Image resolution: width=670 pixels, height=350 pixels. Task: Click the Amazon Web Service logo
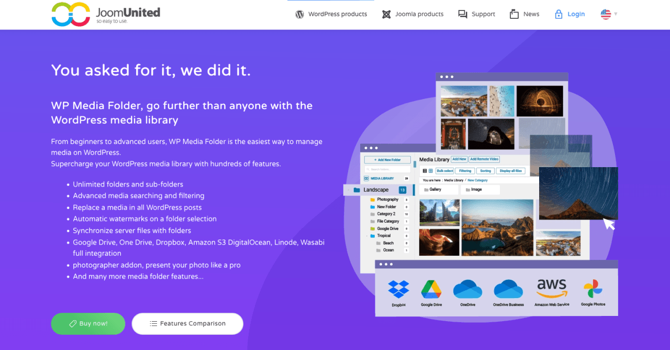(552, 289)
